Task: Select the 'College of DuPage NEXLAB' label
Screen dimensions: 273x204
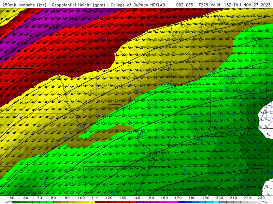Action: click(138, 5)
